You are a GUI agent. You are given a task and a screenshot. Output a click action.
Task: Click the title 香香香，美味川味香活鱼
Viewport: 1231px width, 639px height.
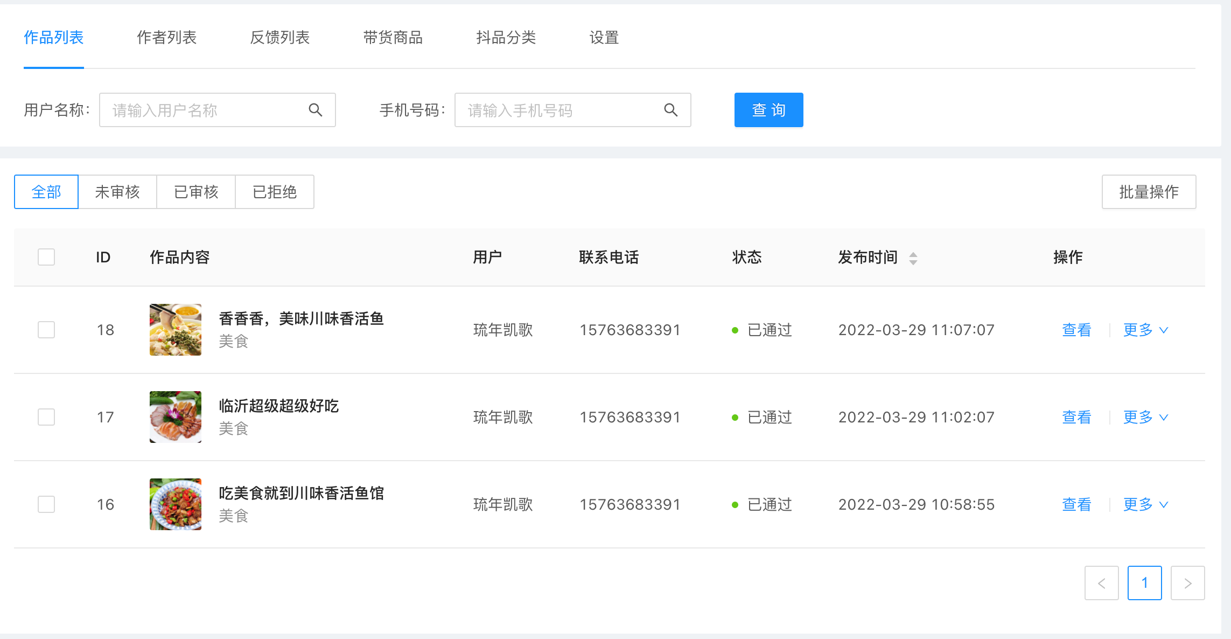(302, 318)
